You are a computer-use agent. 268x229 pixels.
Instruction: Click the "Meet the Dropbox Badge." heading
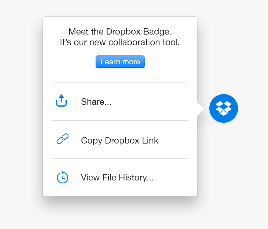(x=120, y=31)
